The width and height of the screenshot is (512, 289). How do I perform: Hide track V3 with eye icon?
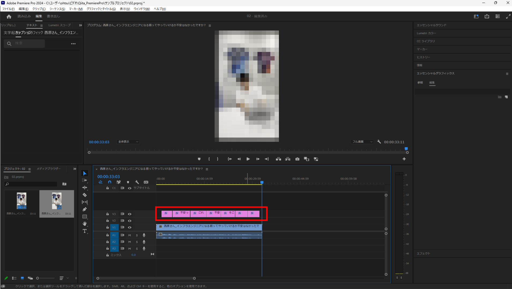(130, 214)
